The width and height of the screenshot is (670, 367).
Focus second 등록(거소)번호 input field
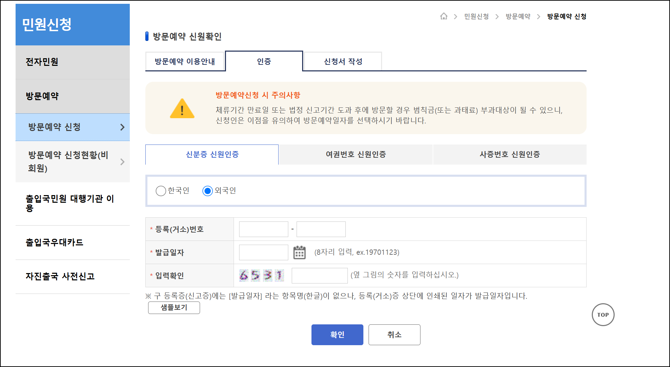[x=321, y=229]
